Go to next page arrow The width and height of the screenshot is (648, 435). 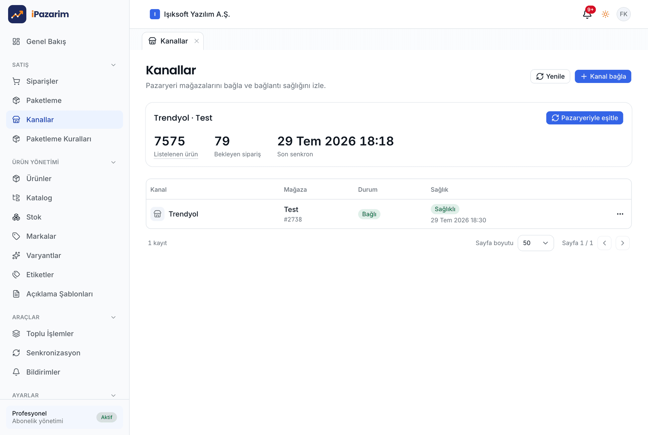623,243
